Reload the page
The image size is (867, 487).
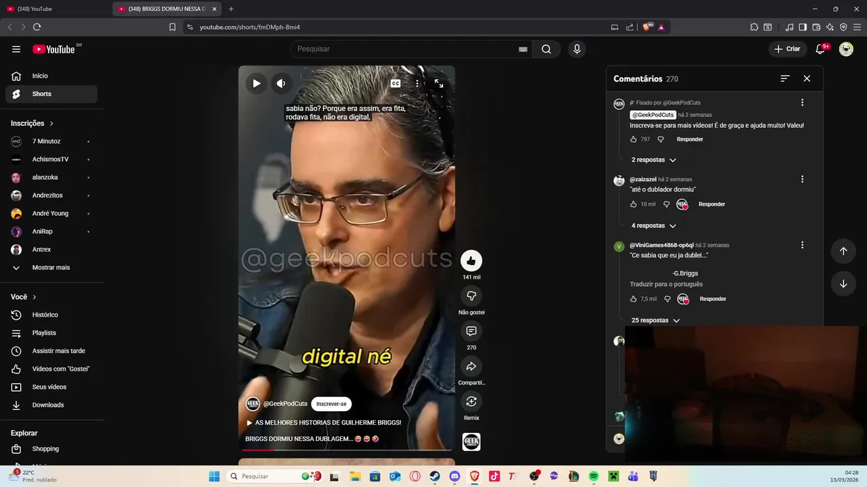coord(37,27)
